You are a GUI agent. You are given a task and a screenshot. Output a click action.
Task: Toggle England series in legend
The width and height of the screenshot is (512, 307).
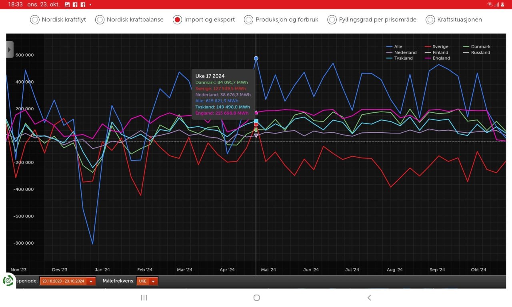click(437, 58)
